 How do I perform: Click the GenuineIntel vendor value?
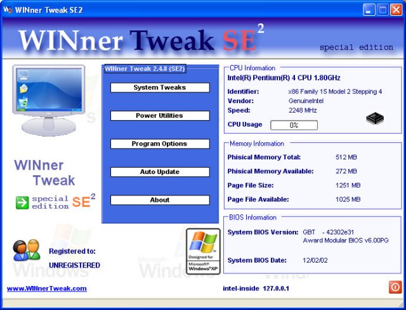(x=306, y=101)
